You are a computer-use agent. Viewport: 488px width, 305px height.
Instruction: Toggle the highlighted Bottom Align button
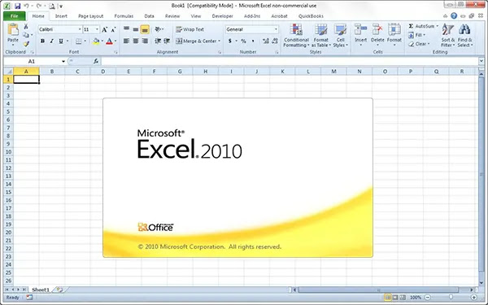145,29
